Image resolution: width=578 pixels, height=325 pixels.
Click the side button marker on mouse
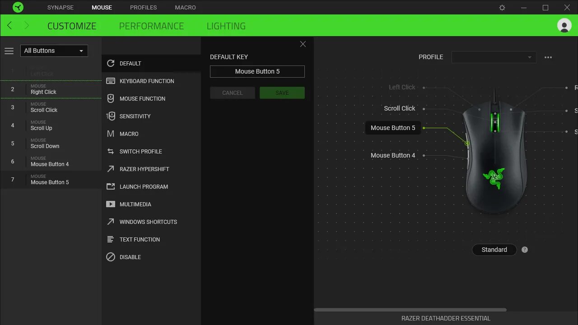[x=467, y=144]
